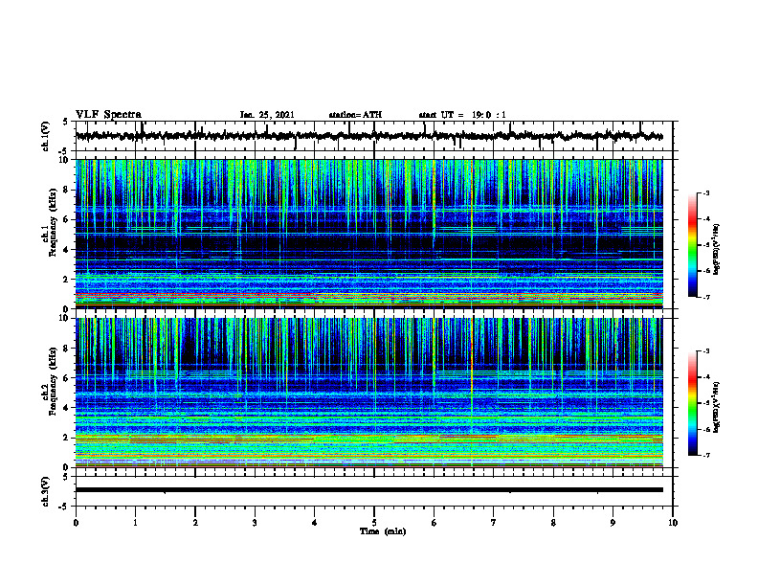Viewport: 758px width, 586px height.
Task: Click the ch.1 color scale log(PSD) units label
Action: point(717,249)
